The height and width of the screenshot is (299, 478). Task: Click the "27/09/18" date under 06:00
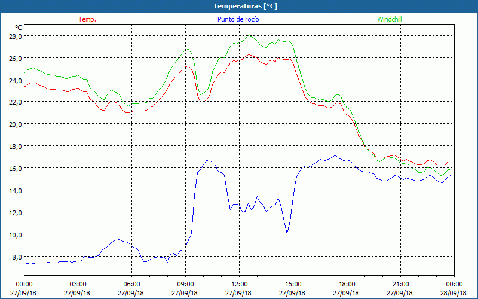click(131, 293)
